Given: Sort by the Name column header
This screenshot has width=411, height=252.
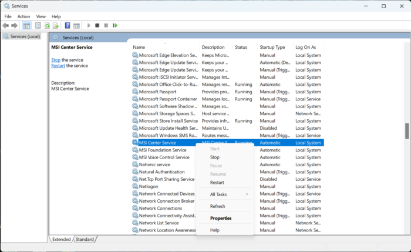Looking at the screenshot, I should [x=165, y=47].
